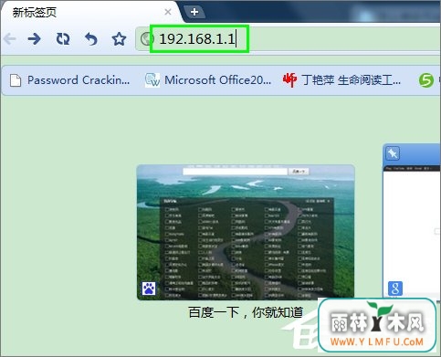This screenshot has width=441, height=357.
Task: Bookmark page with the star icon
Action: point(119,39)
